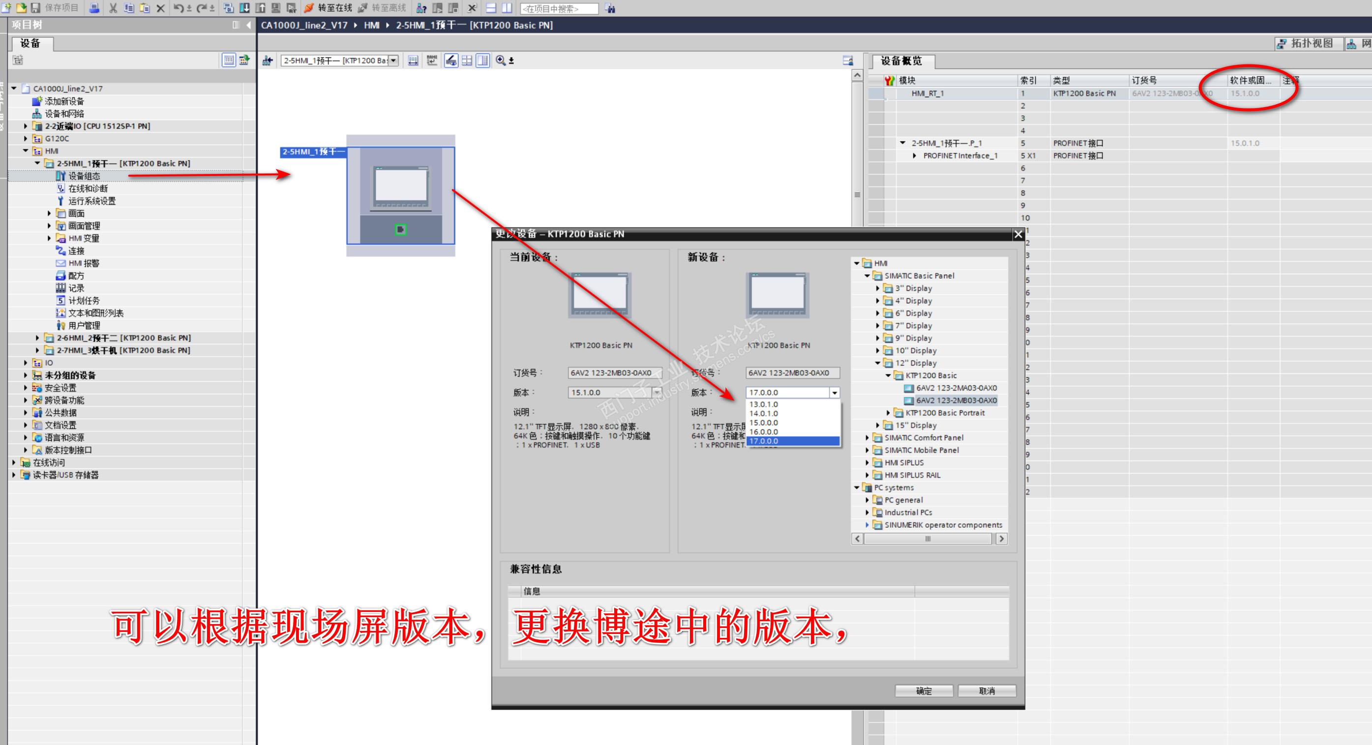The height and width of the screenshot is (745, 1372).
Task: Open the device selector dropdown 2-5HMI_1
Action: coord(393,60)
